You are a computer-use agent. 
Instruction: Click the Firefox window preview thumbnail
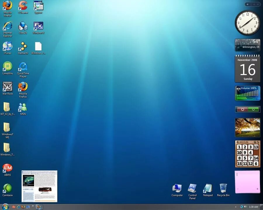tap(39, 186)
